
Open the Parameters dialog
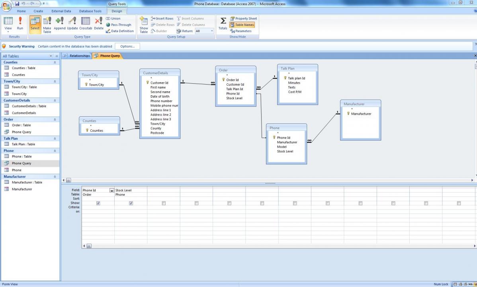(241, 31)
